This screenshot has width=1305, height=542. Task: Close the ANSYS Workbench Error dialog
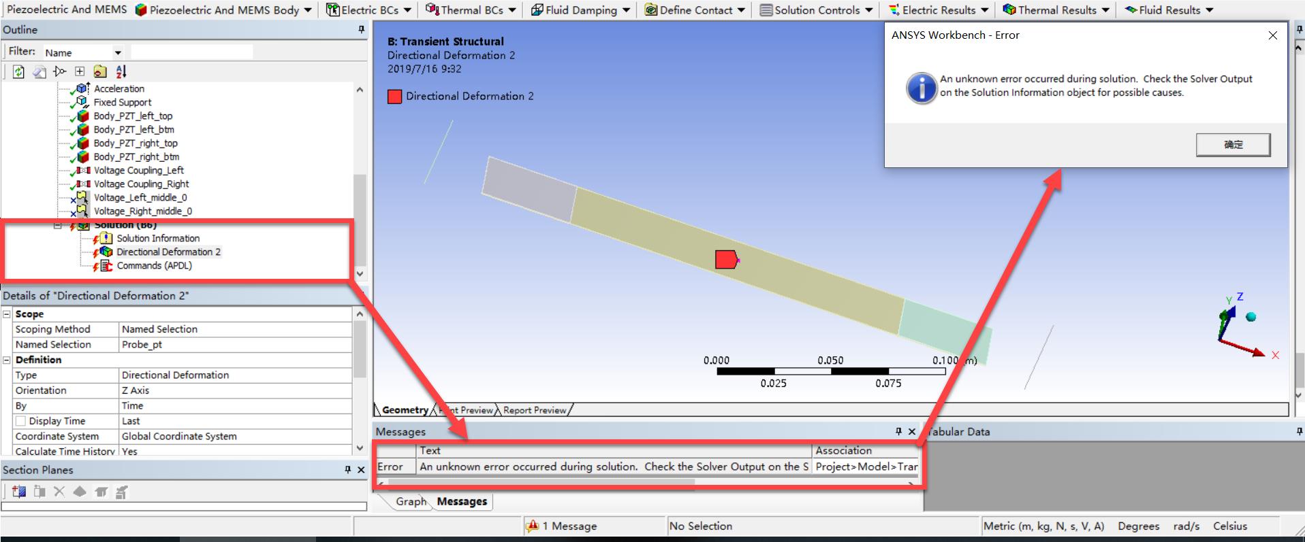click(x=1272, y=35)
